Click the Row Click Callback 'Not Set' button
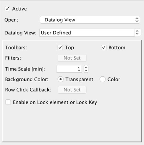 click(72, 90)
